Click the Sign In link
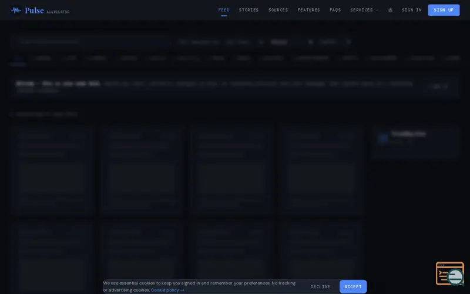The width and height of the screenshot is (470, 294). point(412,10)
